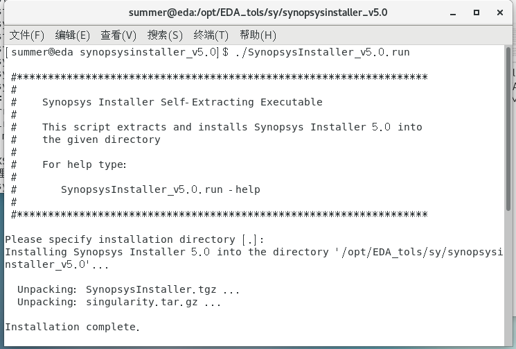Click the "Synopsys Installer Self-Extracting Executable" heading
The height and width of the screenshot is (349, 516).
182,102
